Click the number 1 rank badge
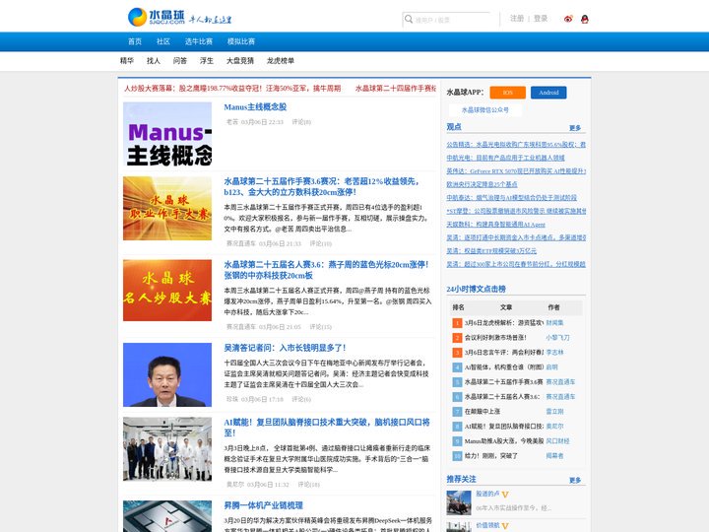 [457, 323]
